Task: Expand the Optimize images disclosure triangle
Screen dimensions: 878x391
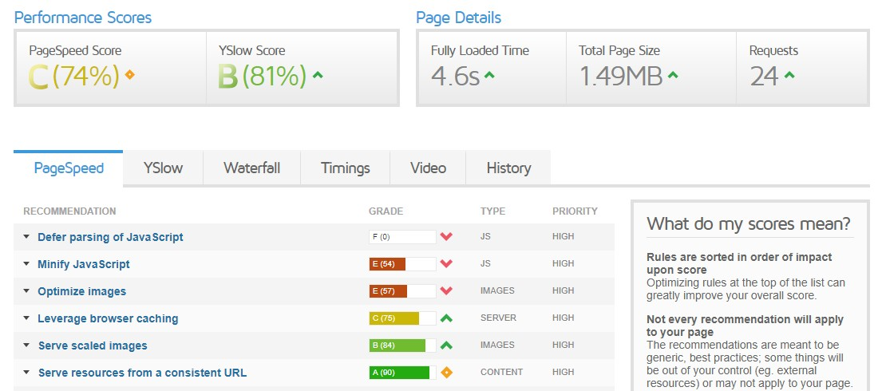Action: [26, 291]
